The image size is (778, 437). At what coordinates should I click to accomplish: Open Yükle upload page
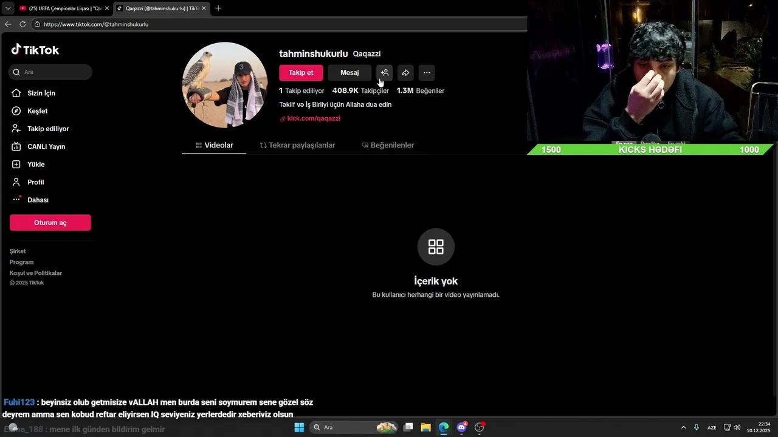pyautogui.click(x=36, y=164)
